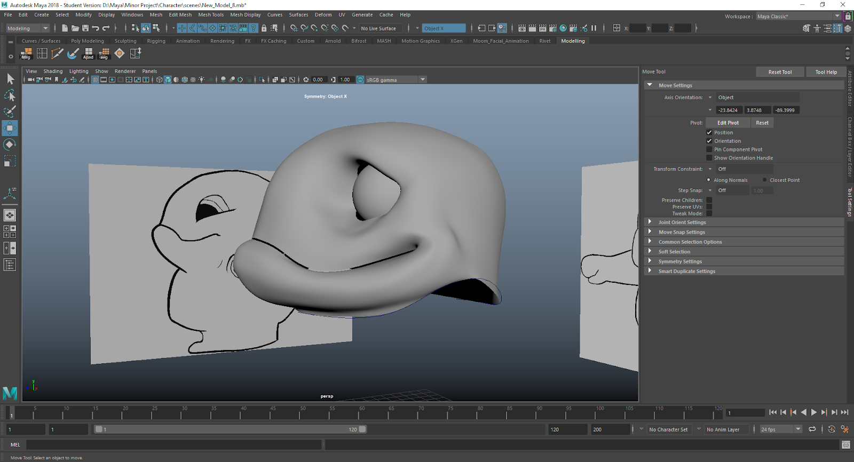Open the IPR render icon
This screenshot has height=462, width=854.
[543, 28]
